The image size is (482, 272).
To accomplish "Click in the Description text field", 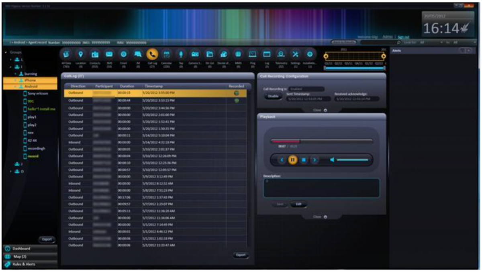I will click(x=321, y=188).
